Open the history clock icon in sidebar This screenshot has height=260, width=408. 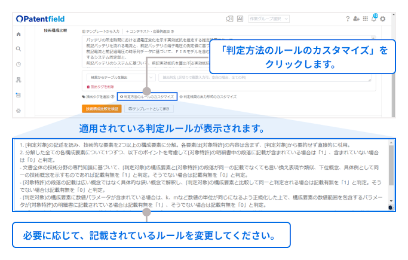[x=19, y=65]
